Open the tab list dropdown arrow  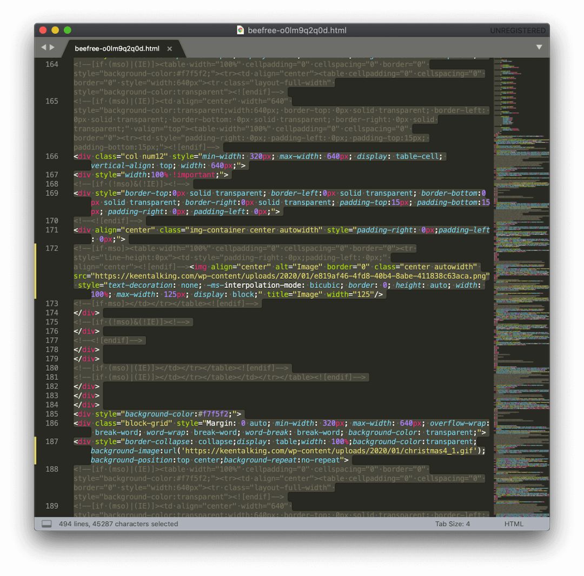click(x=539, y=47)
